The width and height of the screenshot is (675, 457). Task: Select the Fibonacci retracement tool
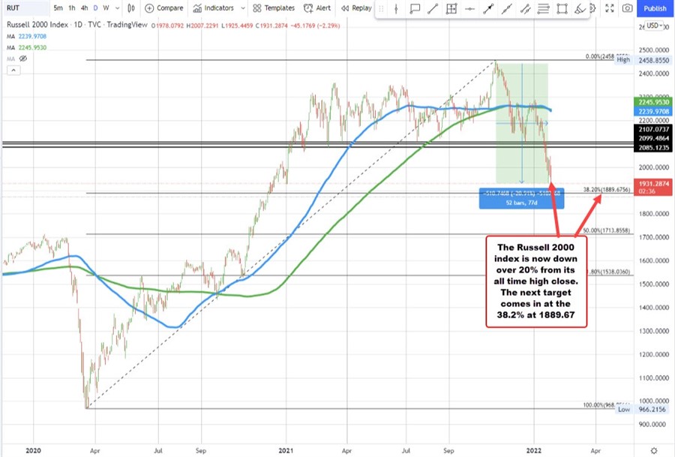click(543, 8)
